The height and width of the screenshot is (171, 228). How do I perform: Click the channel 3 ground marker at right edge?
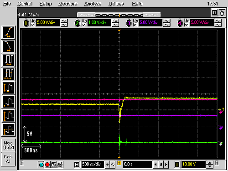[x=221, y=127]
